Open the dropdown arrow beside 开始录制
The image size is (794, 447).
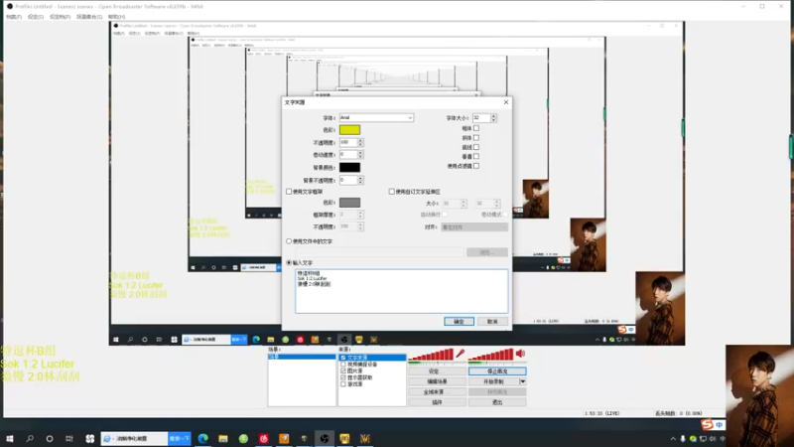[x=523, y=381]
